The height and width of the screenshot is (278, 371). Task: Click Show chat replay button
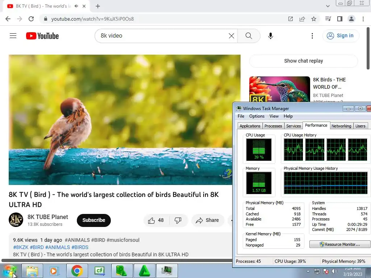coord(303,61)
